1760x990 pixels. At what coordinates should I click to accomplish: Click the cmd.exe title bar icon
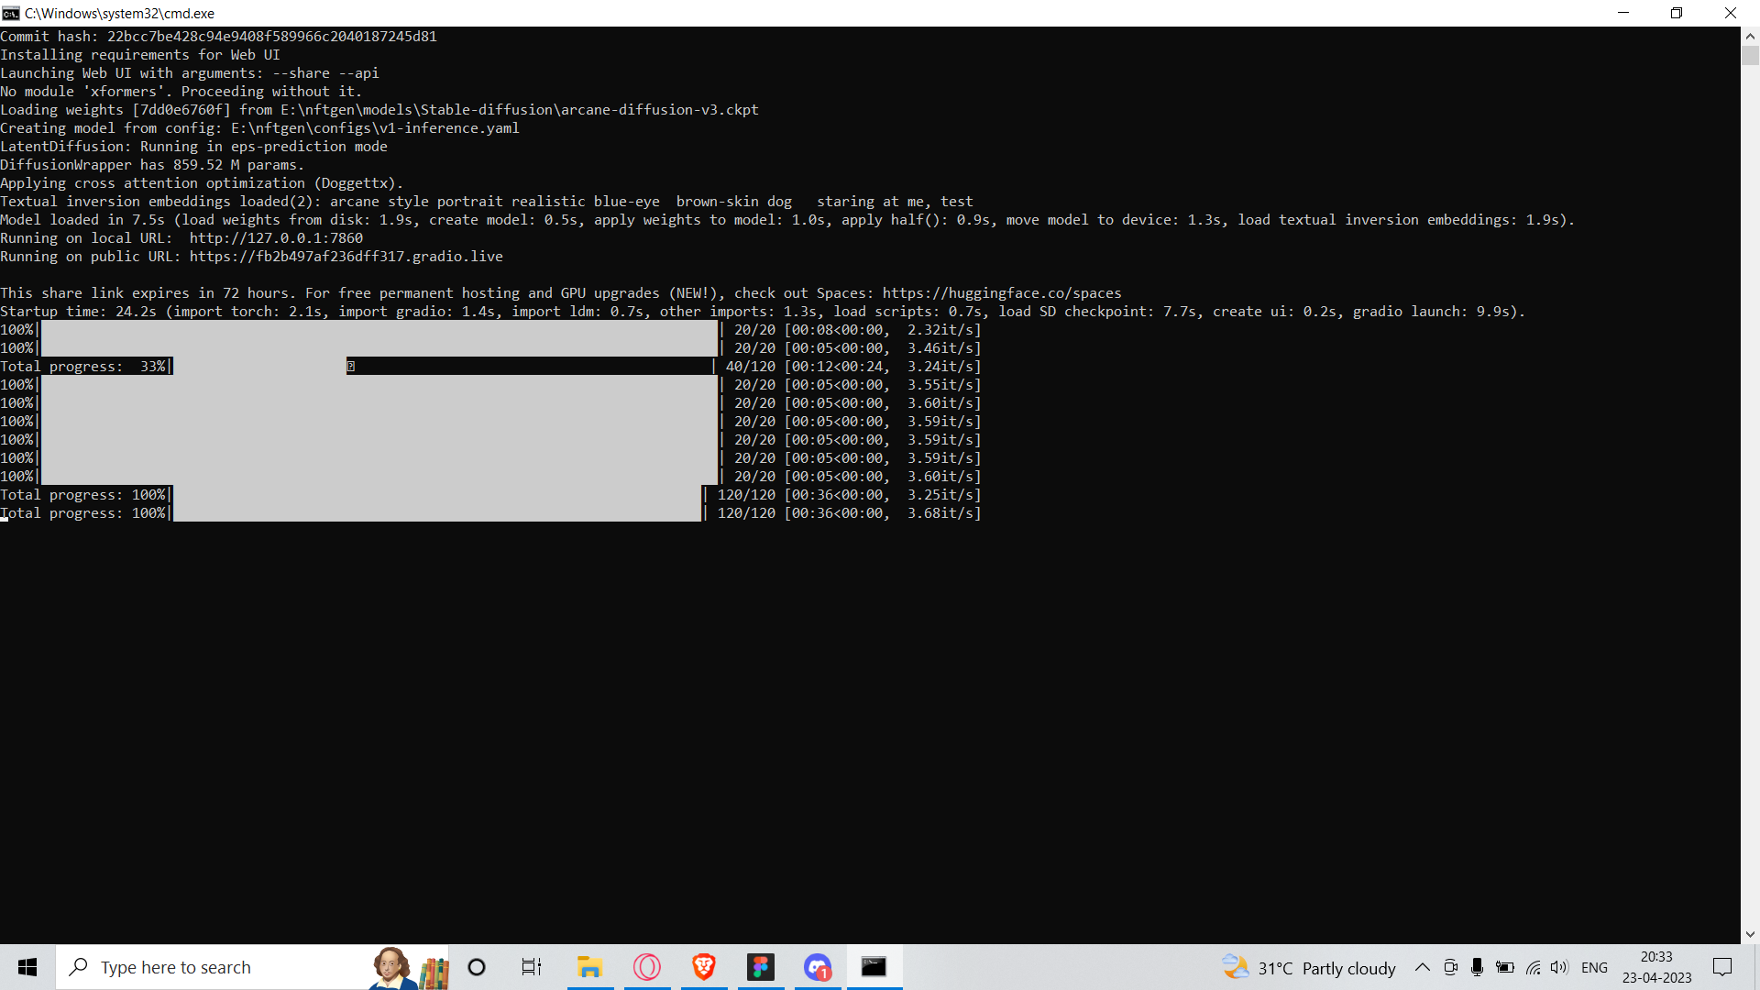[11, 13]
